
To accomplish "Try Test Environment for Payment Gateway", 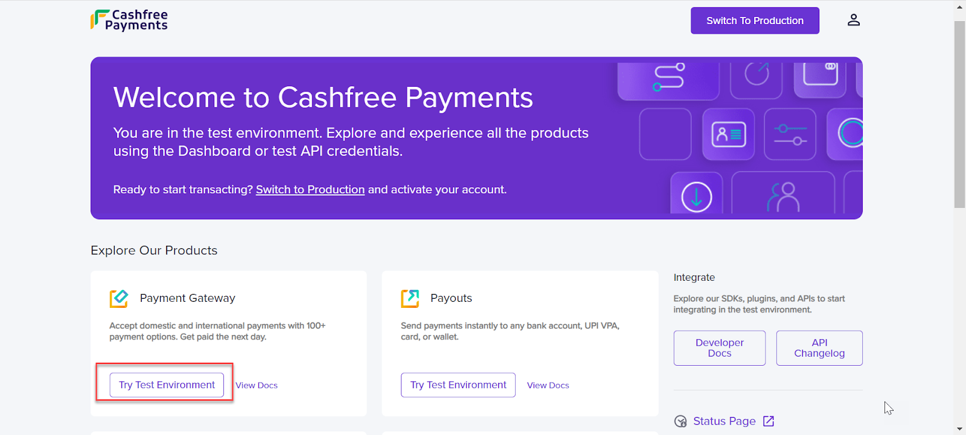I will pyautogui.click(x=167, y=385).
